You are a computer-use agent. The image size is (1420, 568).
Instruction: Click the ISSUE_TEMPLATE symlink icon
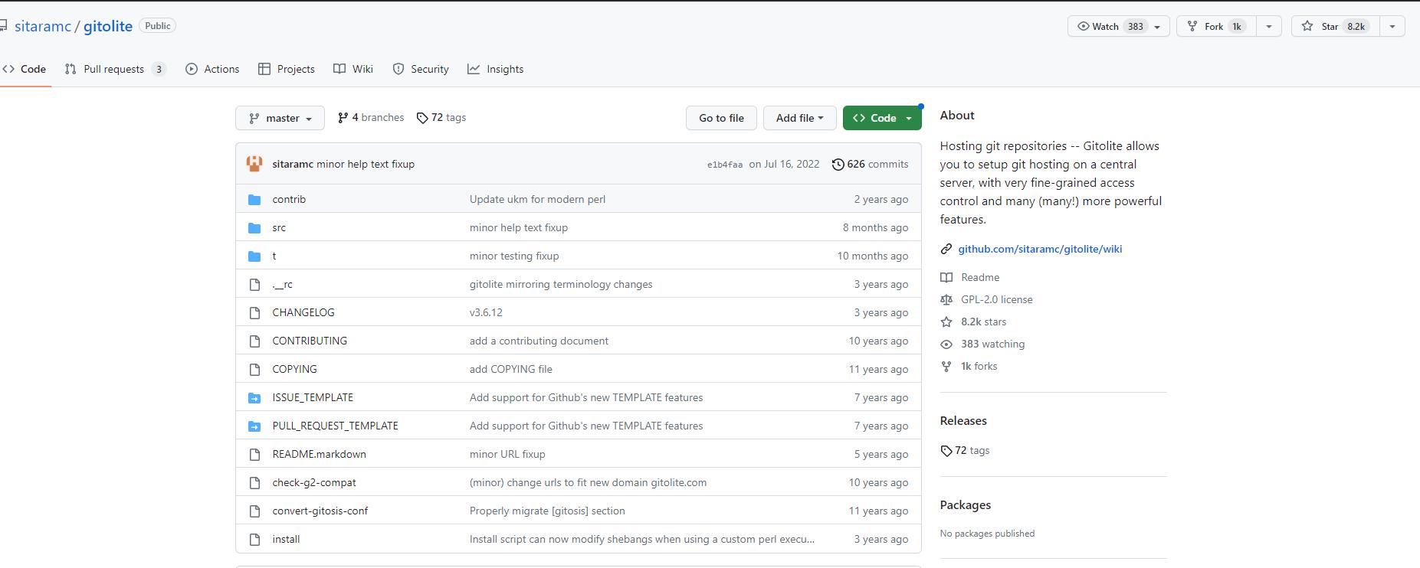tap(254, 398)
